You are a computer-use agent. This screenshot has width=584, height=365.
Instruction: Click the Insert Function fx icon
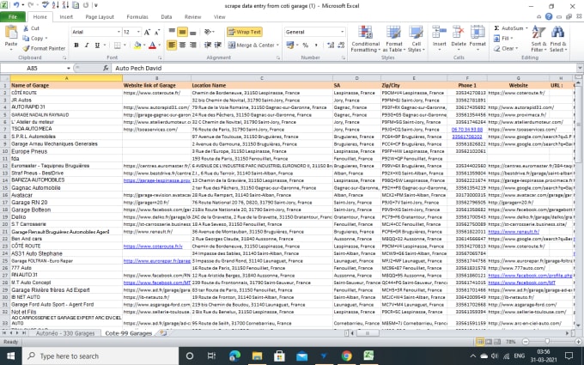point(106,68)
